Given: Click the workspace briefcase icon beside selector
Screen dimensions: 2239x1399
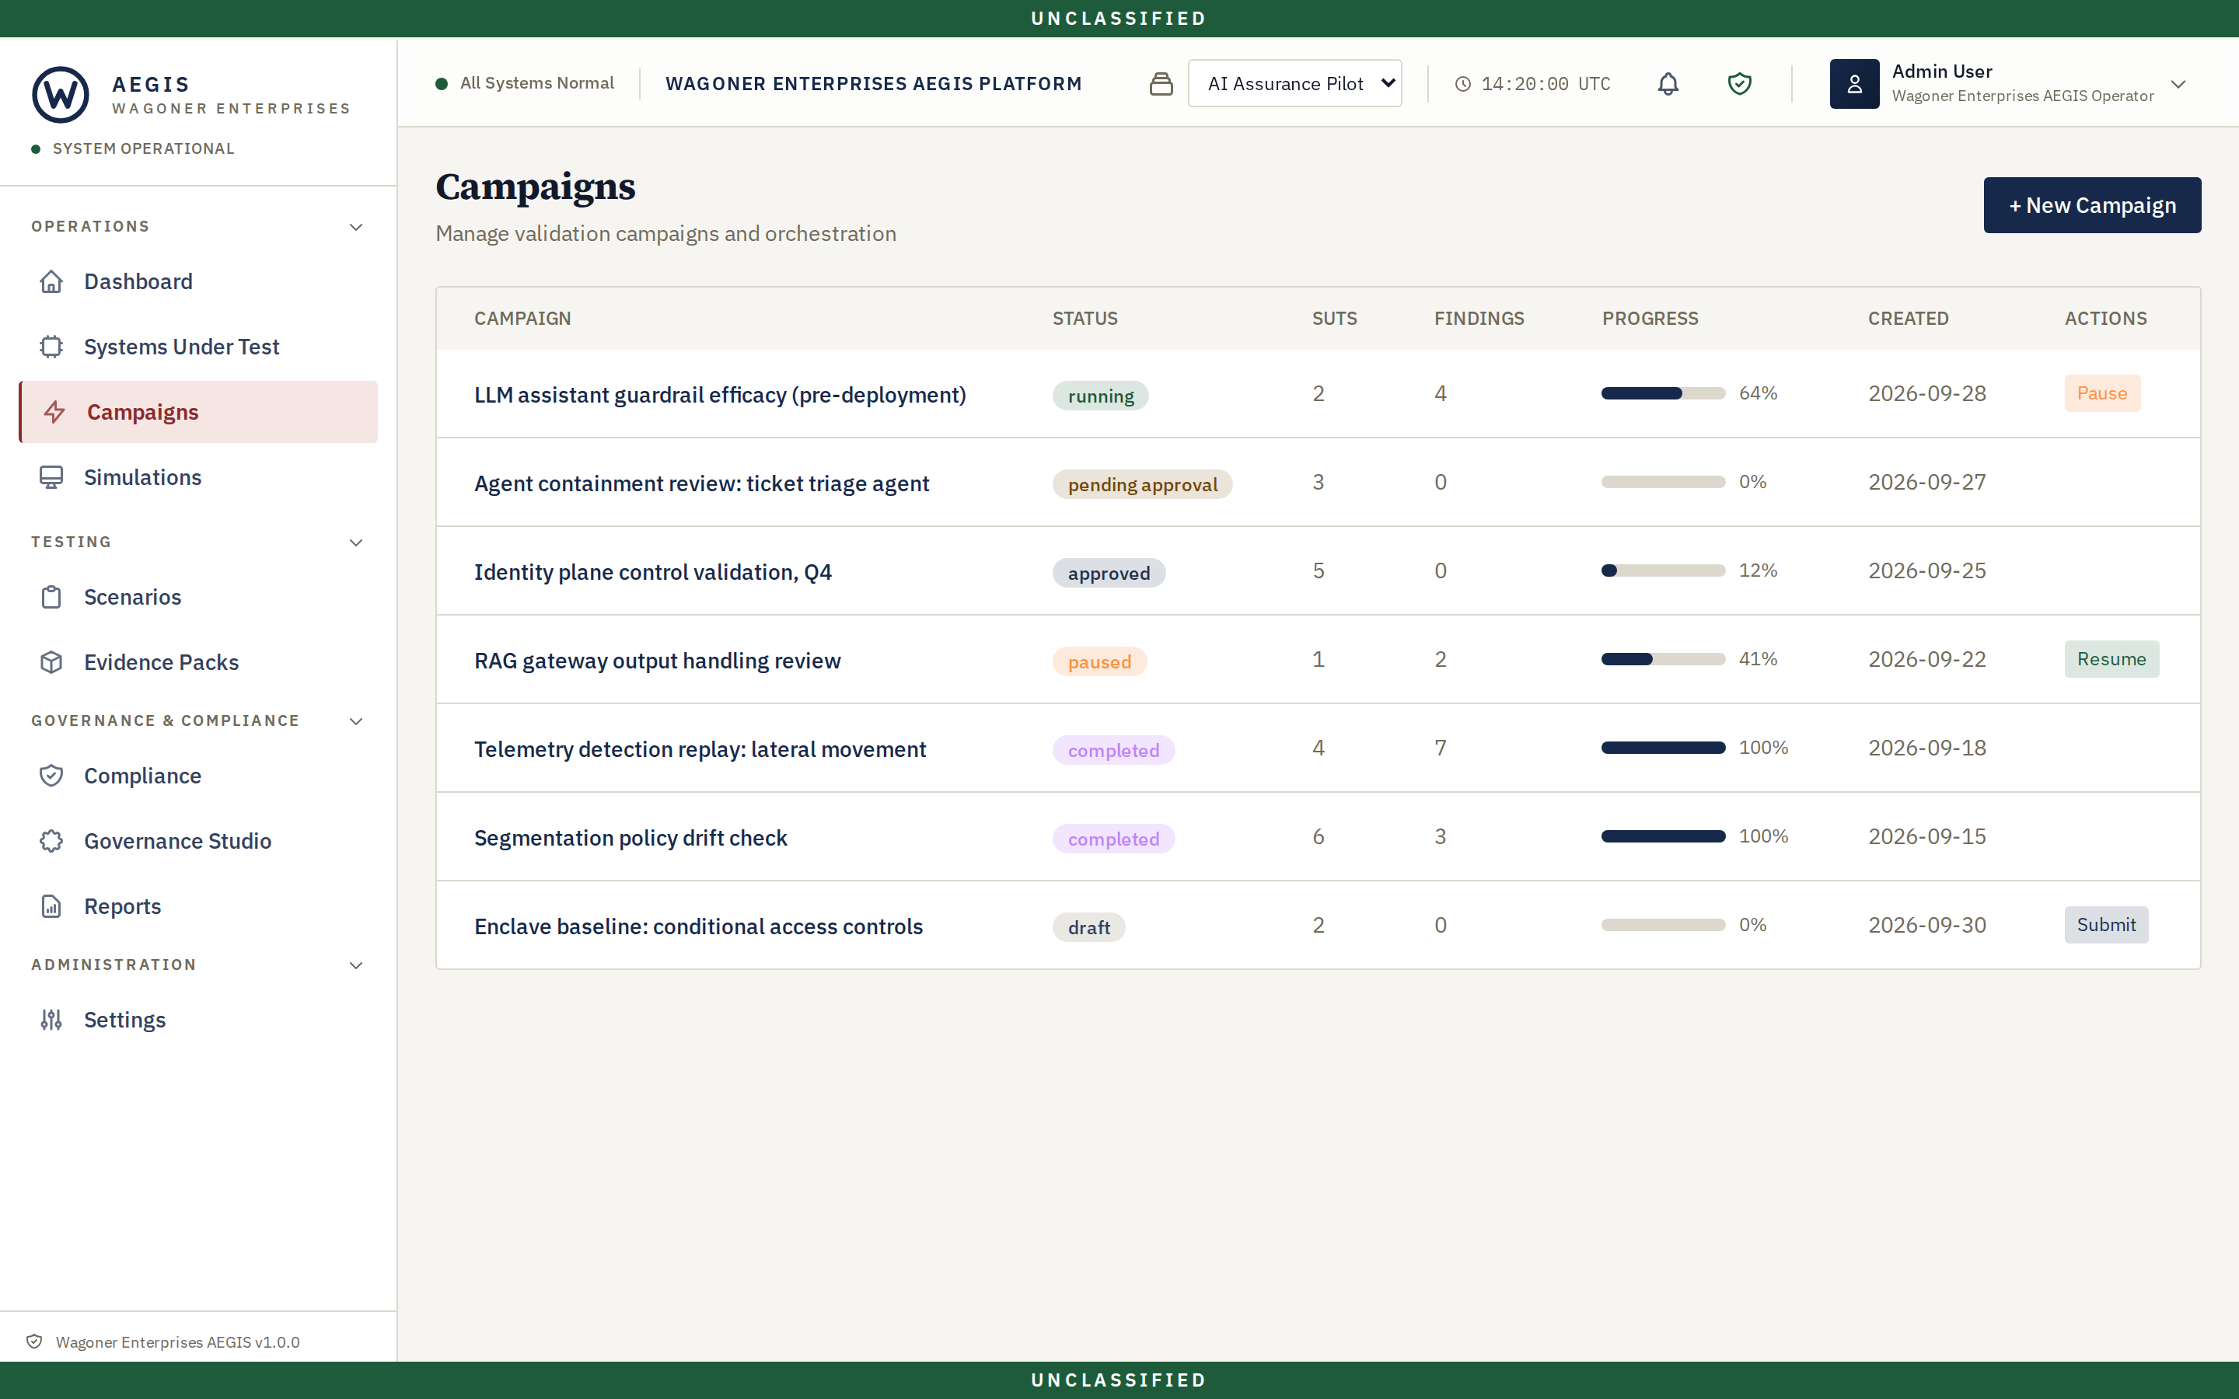Looking at the screenshot, I should pyautogui.click(x=1161, y=84).
